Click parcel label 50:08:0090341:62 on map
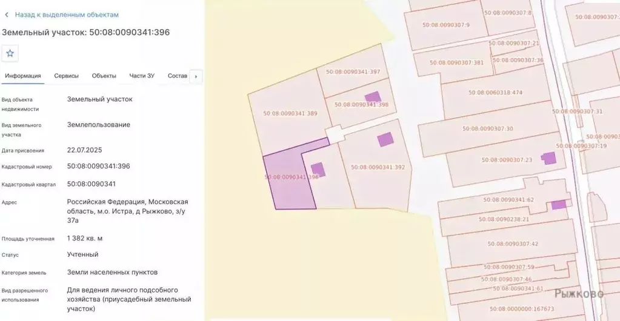 508,200
